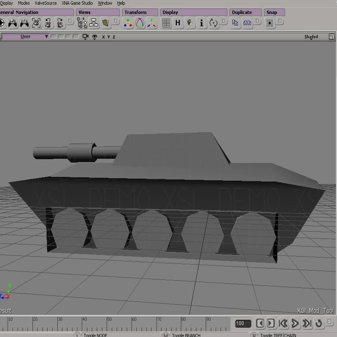Step to next frame

271,323
